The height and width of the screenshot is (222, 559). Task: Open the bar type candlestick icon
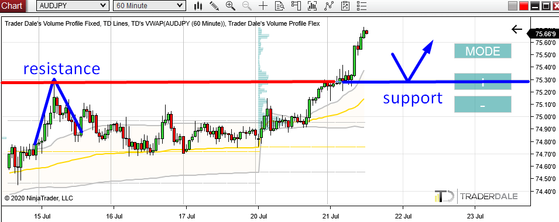pyautogui.click(x=198, y=6)
